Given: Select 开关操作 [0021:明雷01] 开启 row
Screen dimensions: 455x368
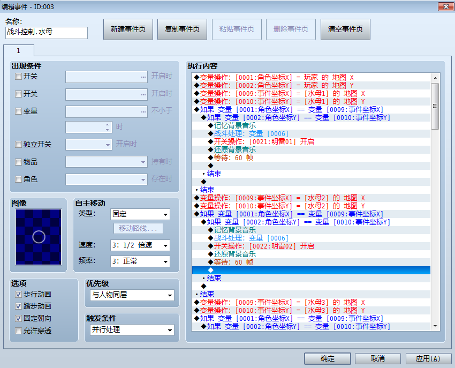Looking at the screenshot, I should (311, 141).
